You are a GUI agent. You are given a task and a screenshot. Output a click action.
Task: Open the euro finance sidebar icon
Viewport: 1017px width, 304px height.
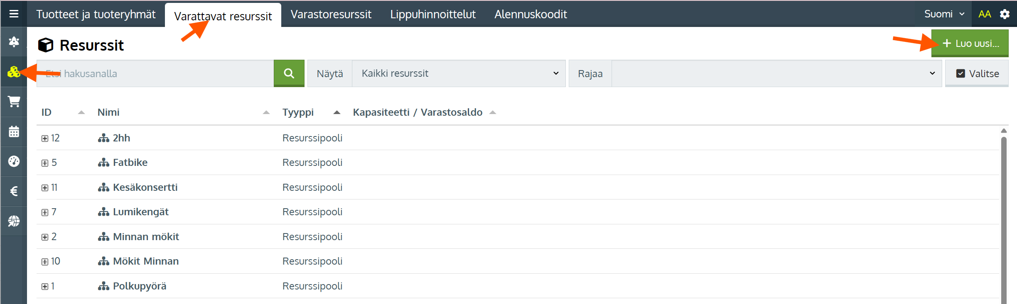[x=14, y=191]
